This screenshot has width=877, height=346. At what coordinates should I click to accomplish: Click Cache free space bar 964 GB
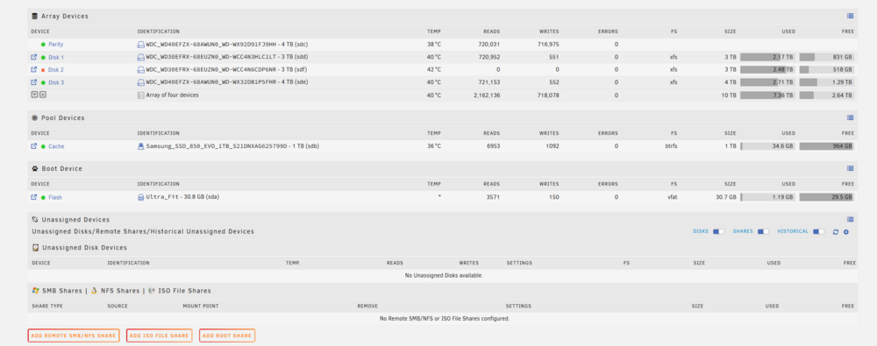pos(827,146)
